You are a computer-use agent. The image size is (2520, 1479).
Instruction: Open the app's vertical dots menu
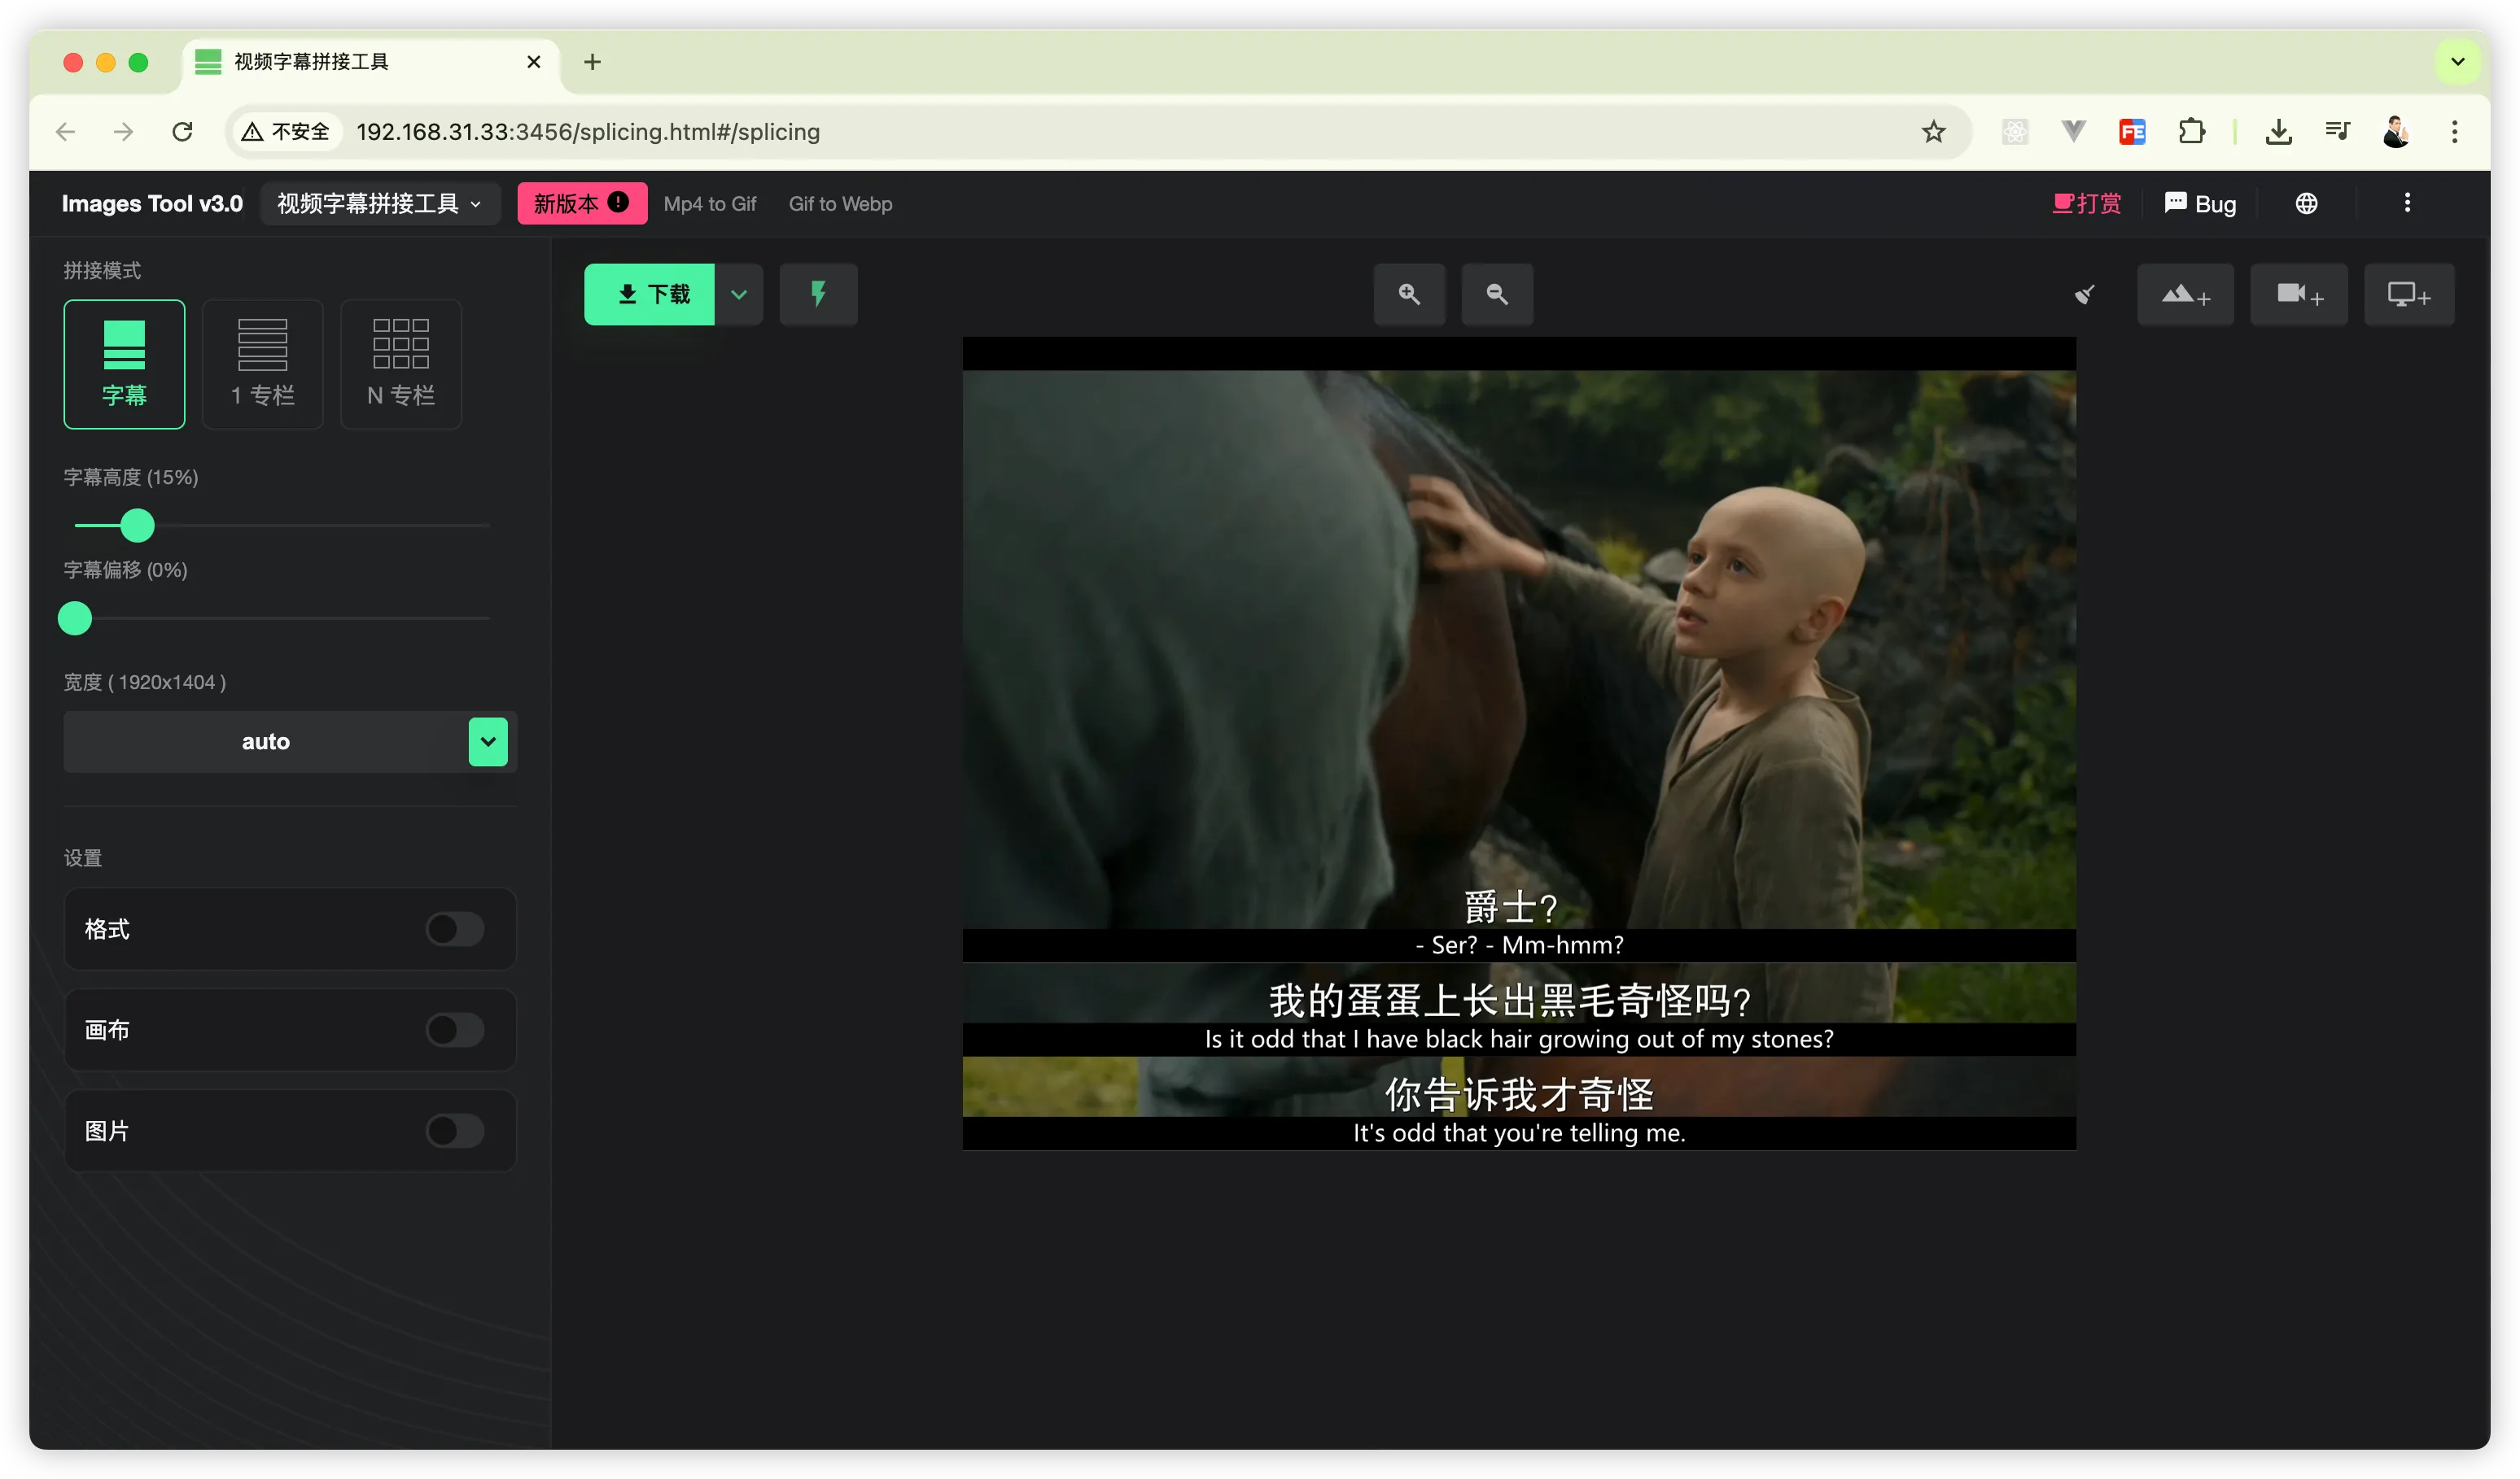(x=2408, y=204)
